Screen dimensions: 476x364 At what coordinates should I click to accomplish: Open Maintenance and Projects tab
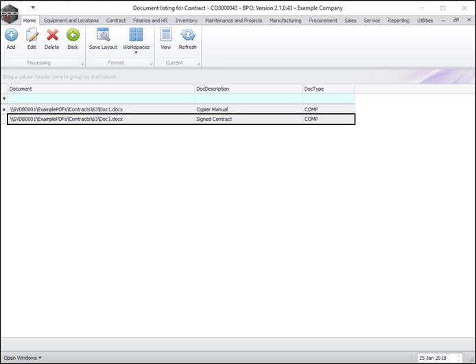[233, 21]
